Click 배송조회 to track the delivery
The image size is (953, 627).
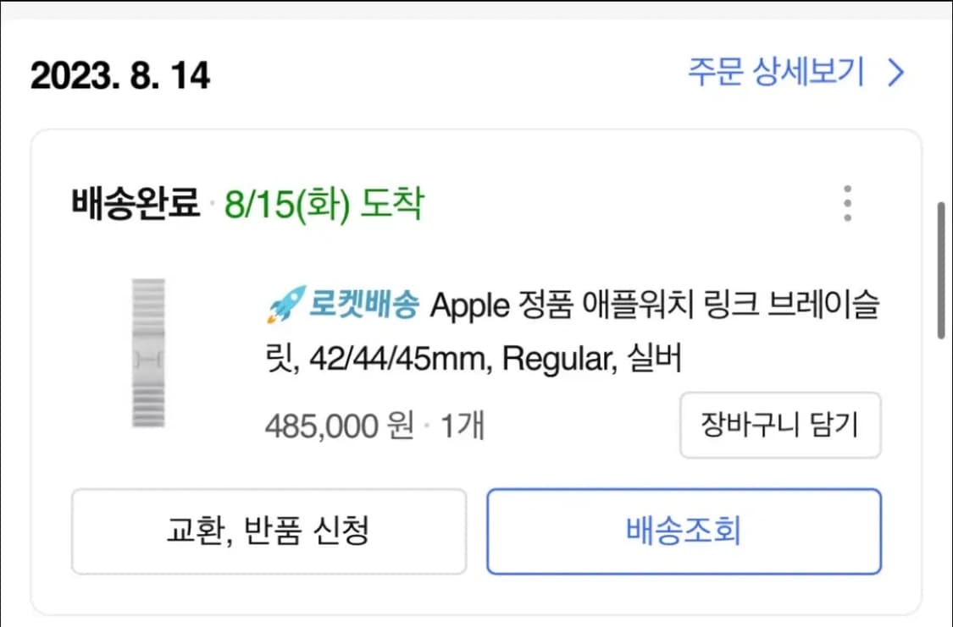pyautogui.click(x=683, y=531)
